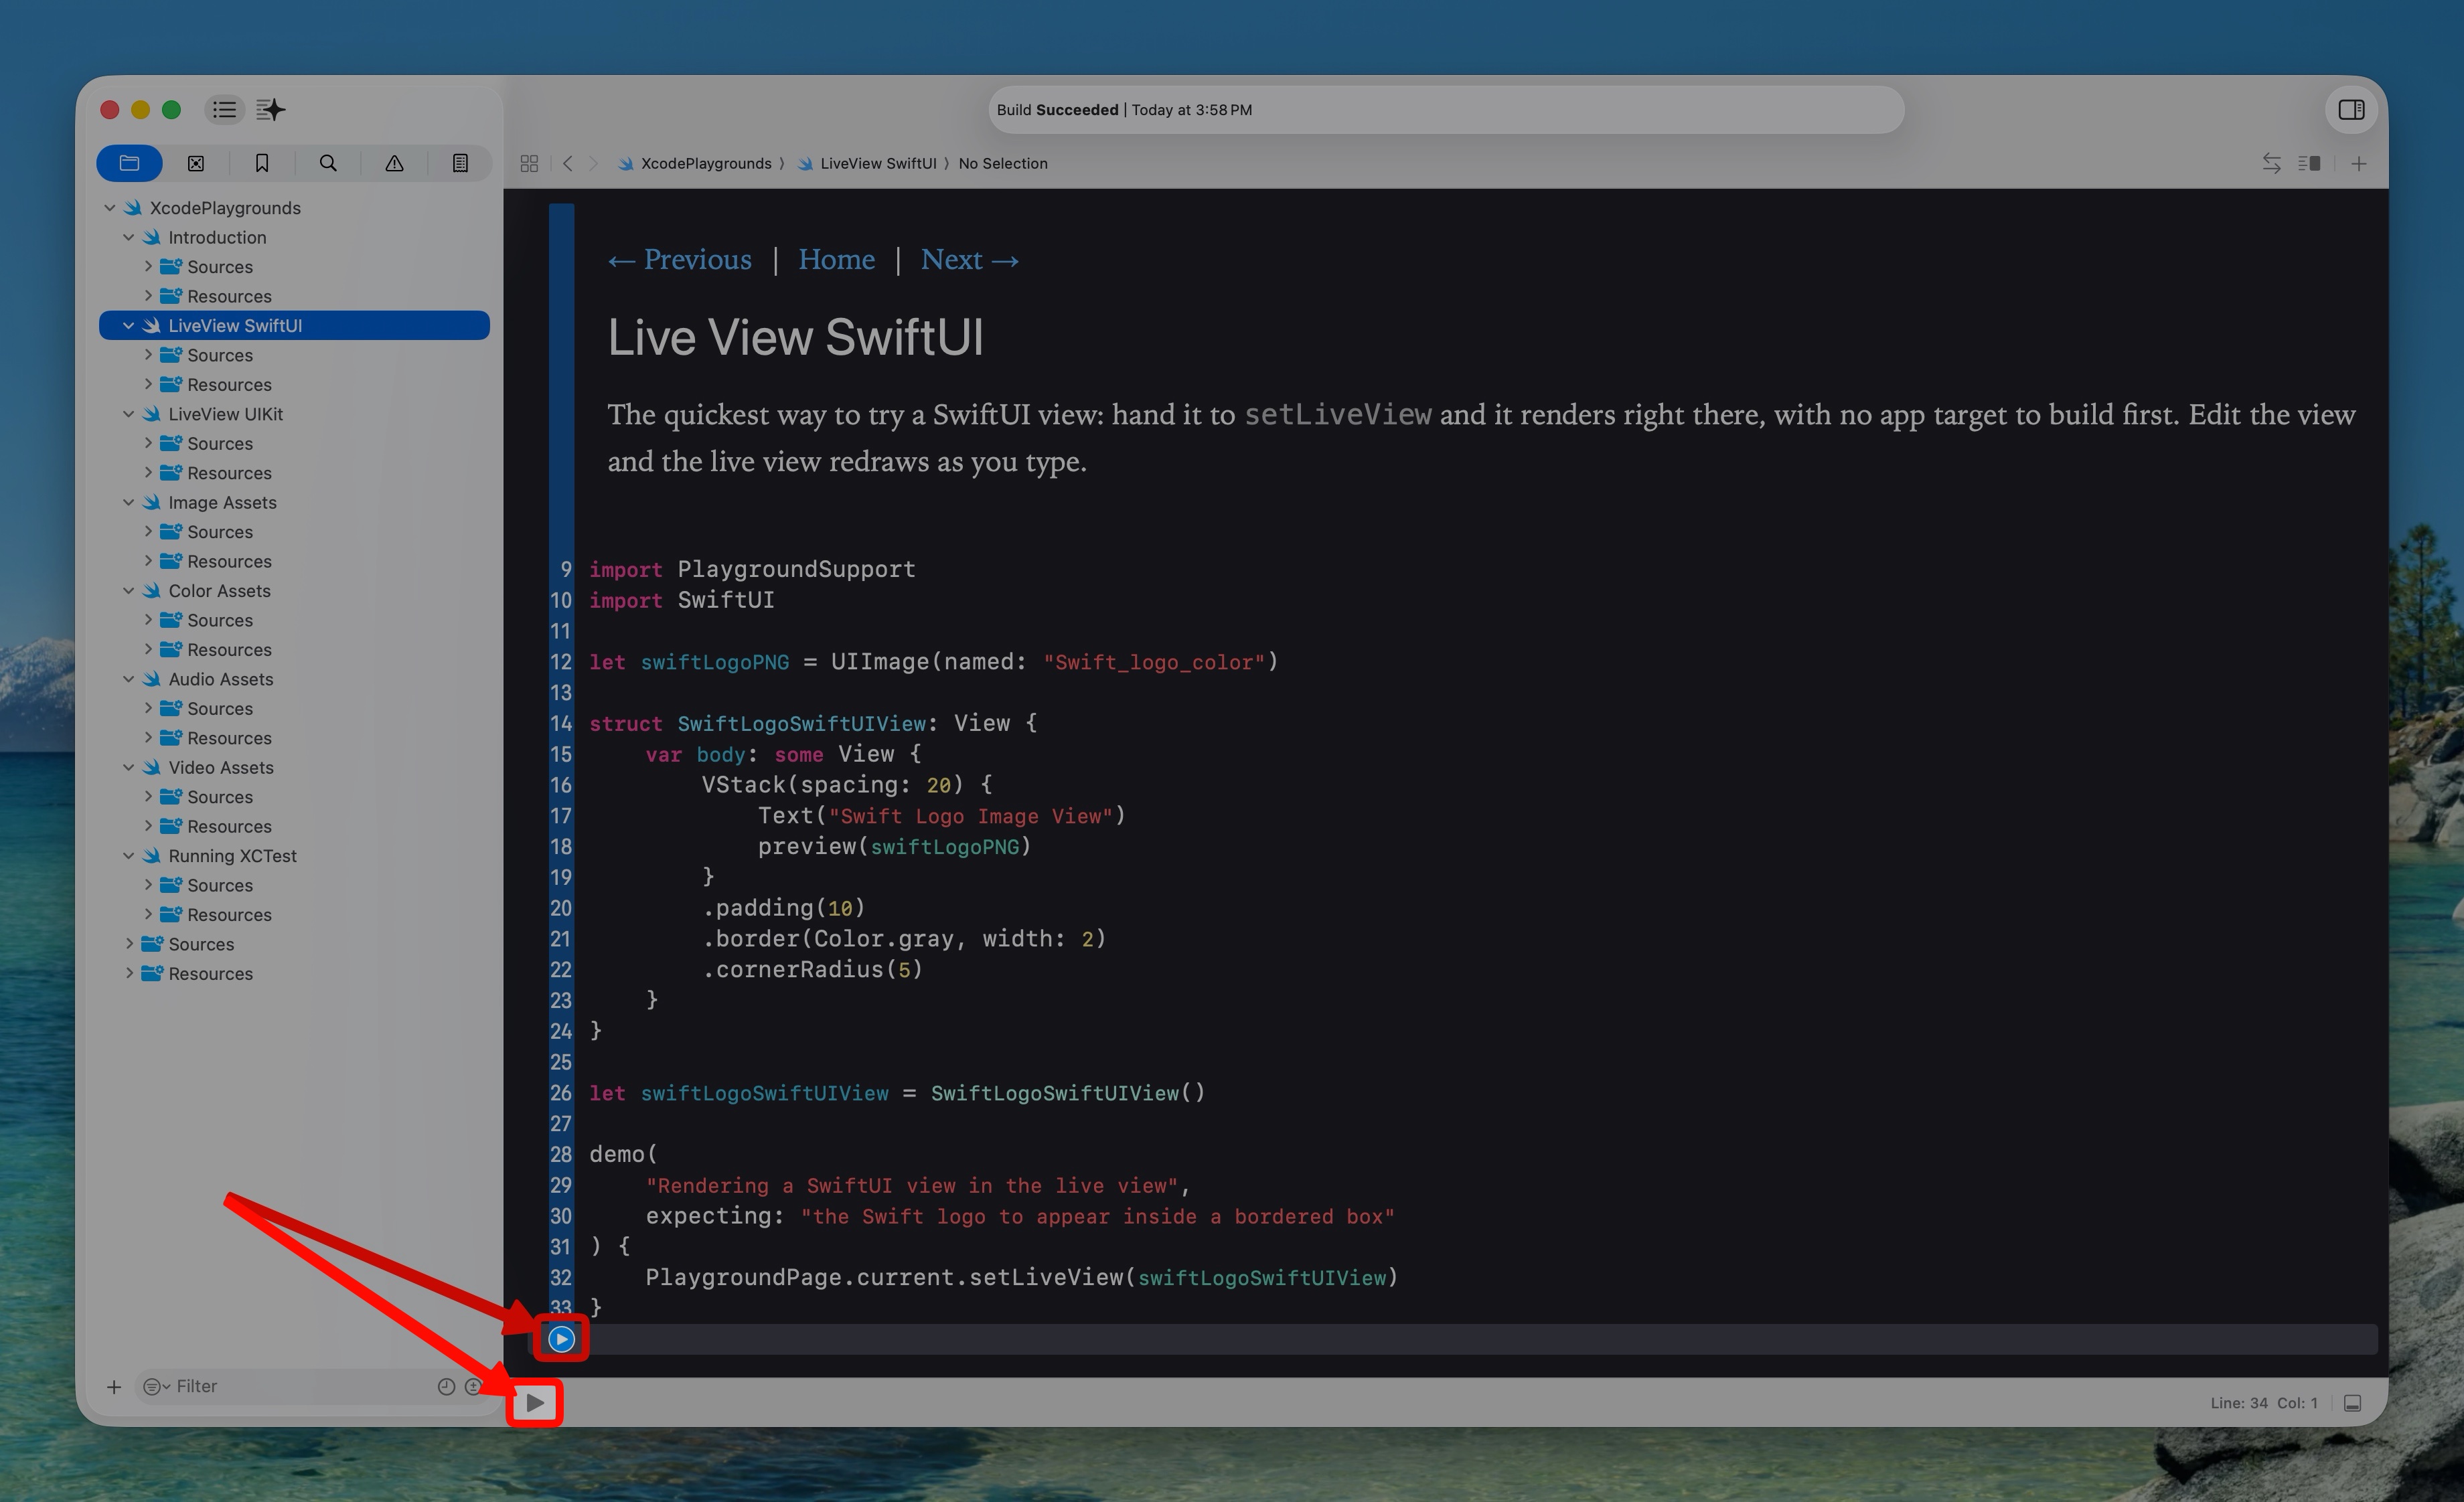
Task: Select Sources folder under LiveView UIKit
Action: click(x=294, y=444)
